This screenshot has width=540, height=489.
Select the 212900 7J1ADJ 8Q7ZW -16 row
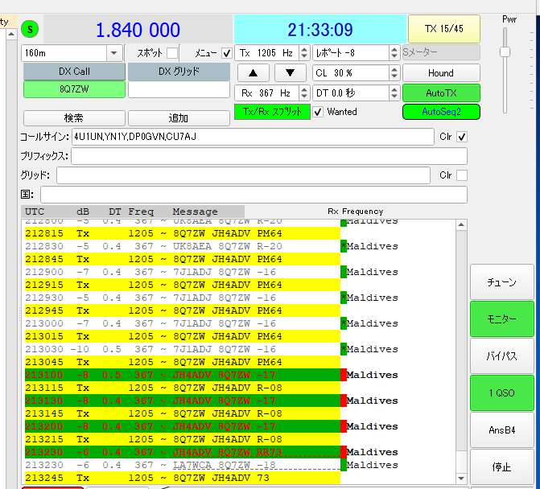click(x=183, y=272)
